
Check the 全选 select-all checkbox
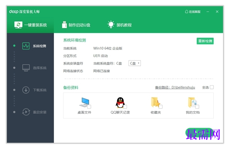(212, 87)
